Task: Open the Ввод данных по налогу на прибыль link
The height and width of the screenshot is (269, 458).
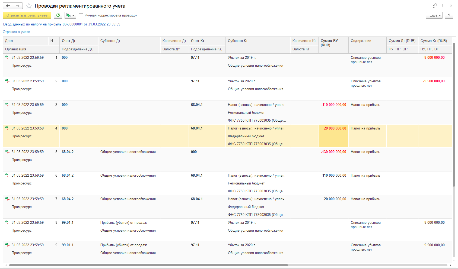Action: [62, 24]
